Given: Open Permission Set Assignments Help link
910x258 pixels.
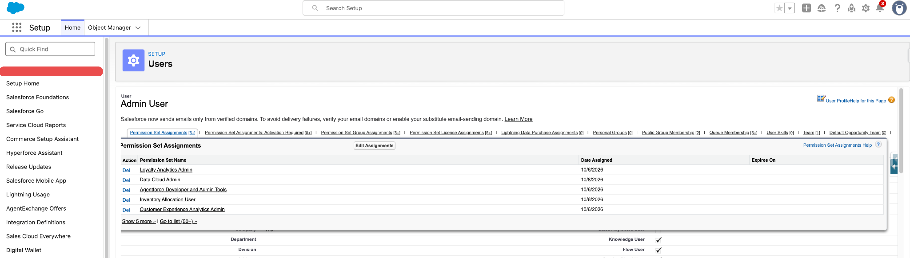Looking at the screenshot, I should coord(838,145).
